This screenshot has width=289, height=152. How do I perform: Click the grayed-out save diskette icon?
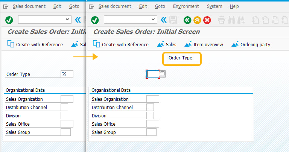(x=173, y=20)
